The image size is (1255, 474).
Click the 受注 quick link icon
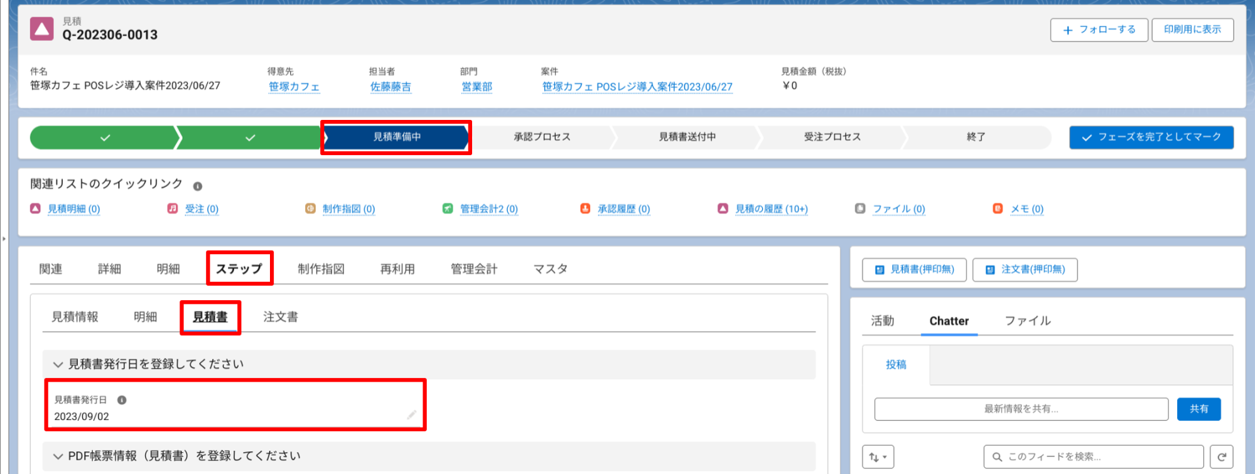coord(173,208)
